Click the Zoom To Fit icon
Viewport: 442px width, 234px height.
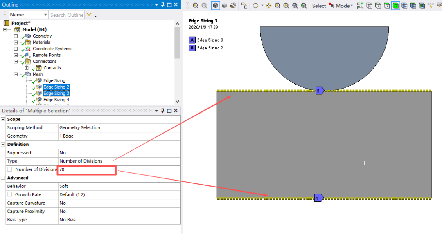295,6
